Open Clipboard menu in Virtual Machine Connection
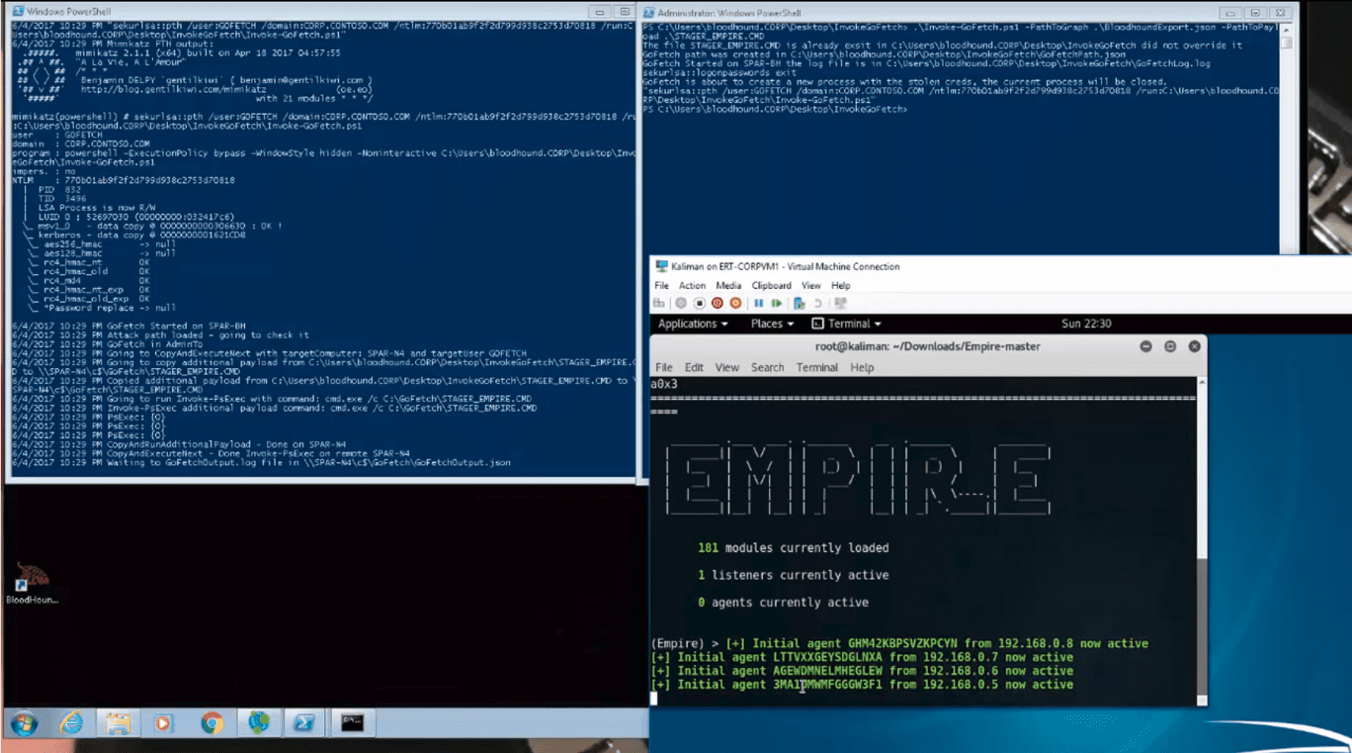 point(771,286)
